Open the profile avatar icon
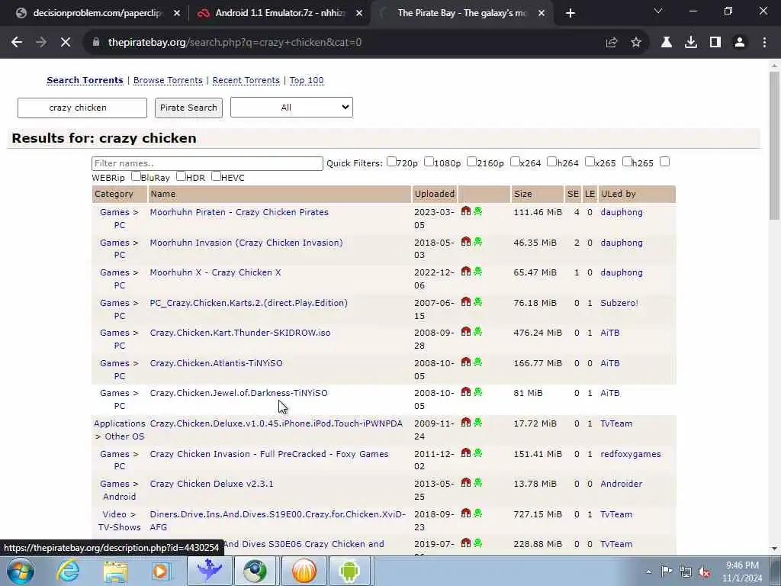The image size is (781, 586). (740, 43)
